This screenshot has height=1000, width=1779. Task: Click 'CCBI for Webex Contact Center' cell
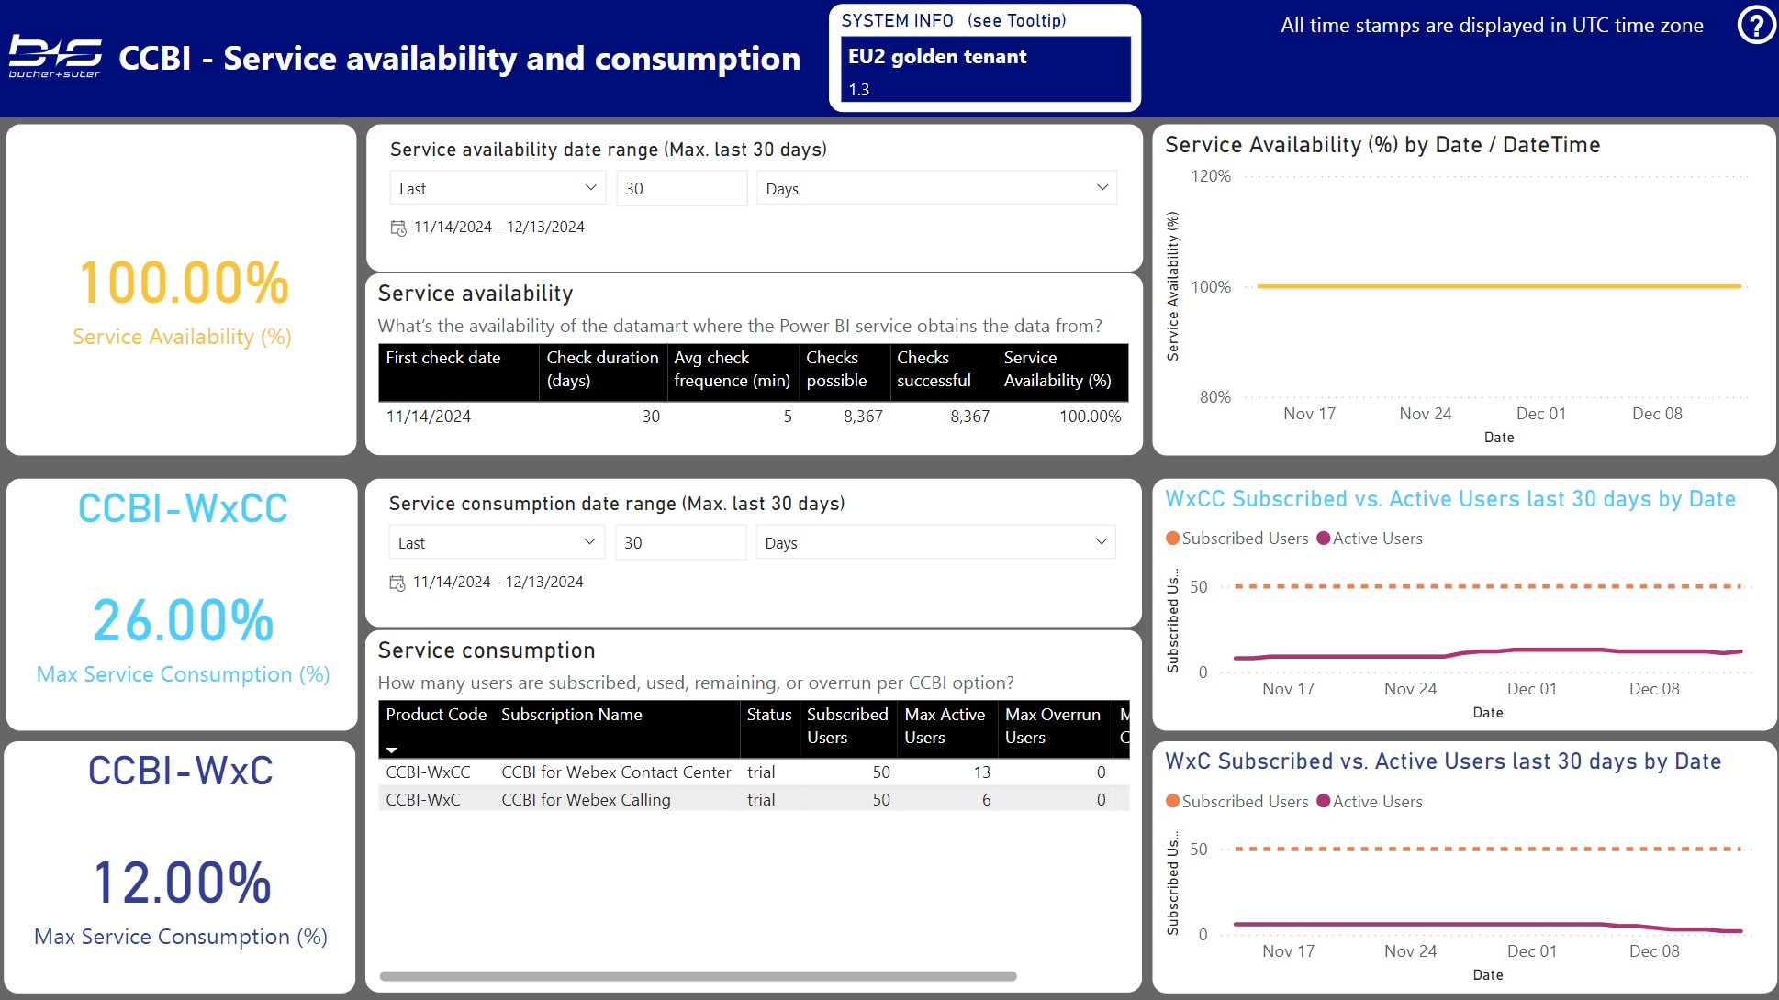click(x=616, y=772)
